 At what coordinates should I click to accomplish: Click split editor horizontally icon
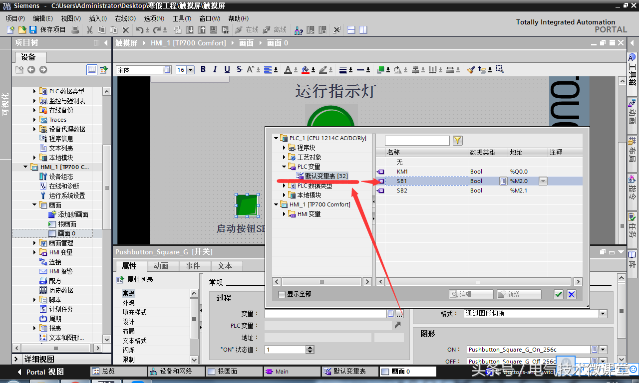[x=351, y=30]
